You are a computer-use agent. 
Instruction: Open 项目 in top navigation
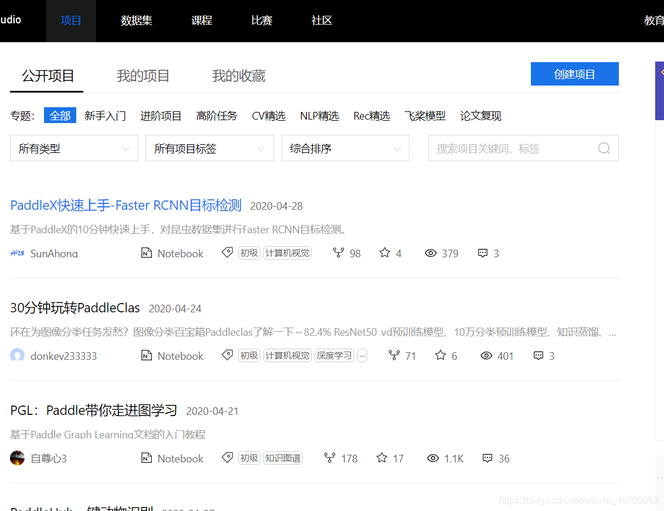point(71,21)
